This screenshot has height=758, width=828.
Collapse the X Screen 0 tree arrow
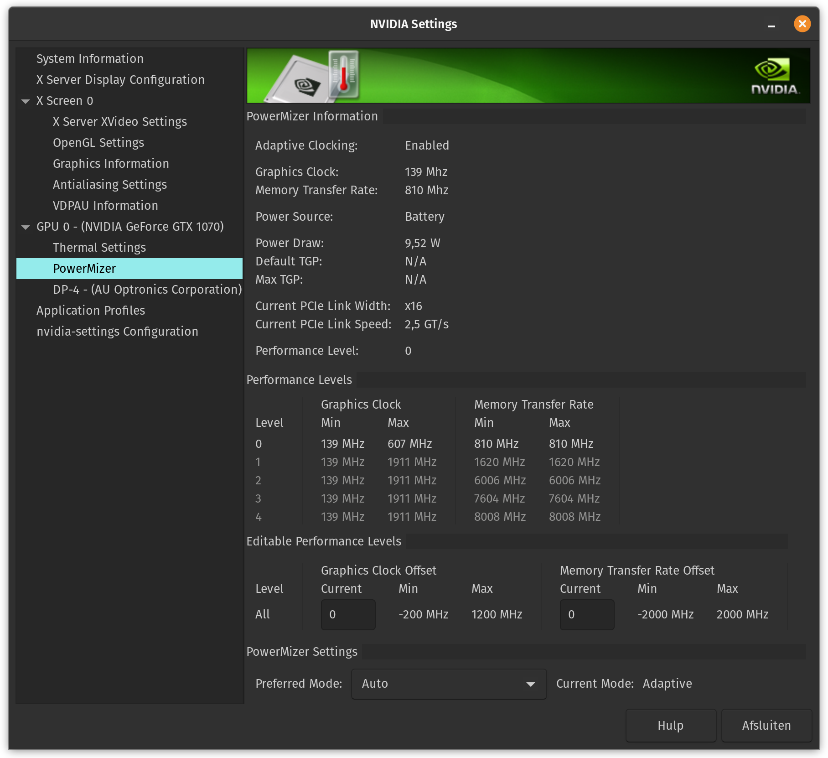(26, 101)
